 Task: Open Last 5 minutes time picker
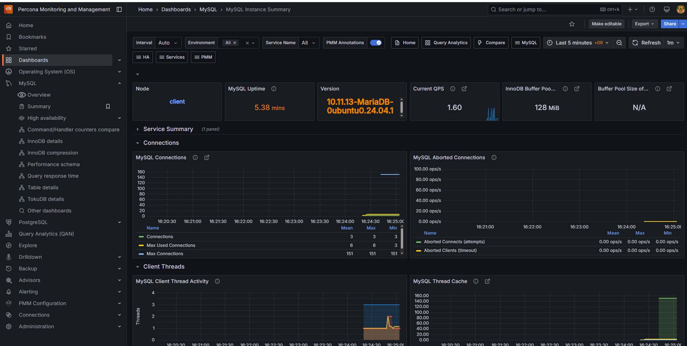click(578, 43)
